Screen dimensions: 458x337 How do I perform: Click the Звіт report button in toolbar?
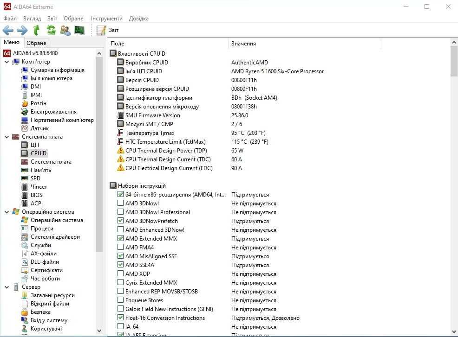pos(107,30)
